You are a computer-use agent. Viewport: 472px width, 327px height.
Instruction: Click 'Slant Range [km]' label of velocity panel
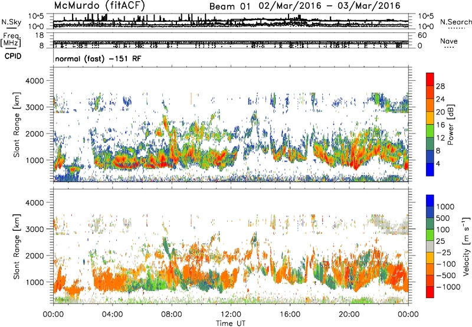(17, 247)
